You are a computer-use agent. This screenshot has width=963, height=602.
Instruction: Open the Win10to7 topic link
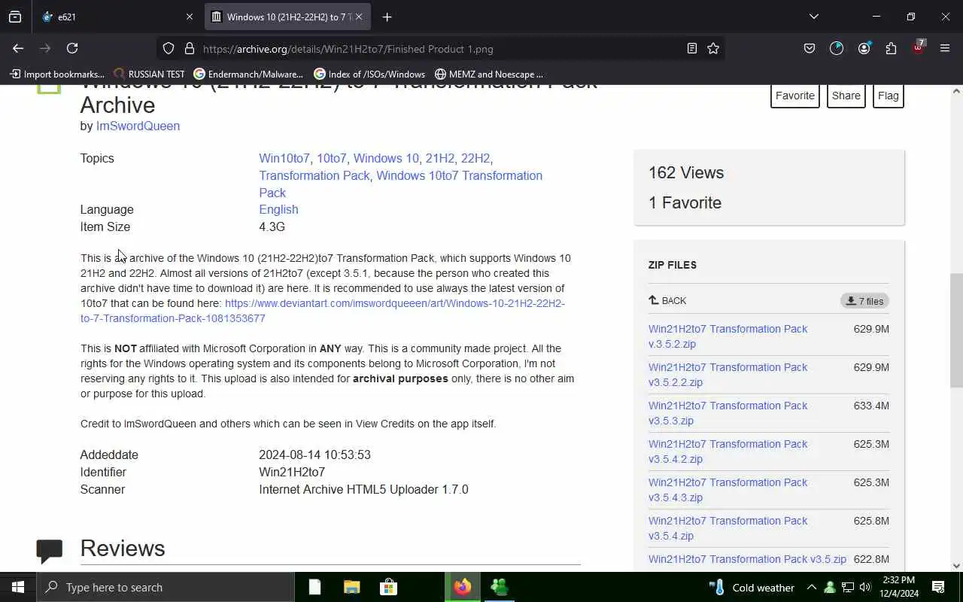pos(284,158)
